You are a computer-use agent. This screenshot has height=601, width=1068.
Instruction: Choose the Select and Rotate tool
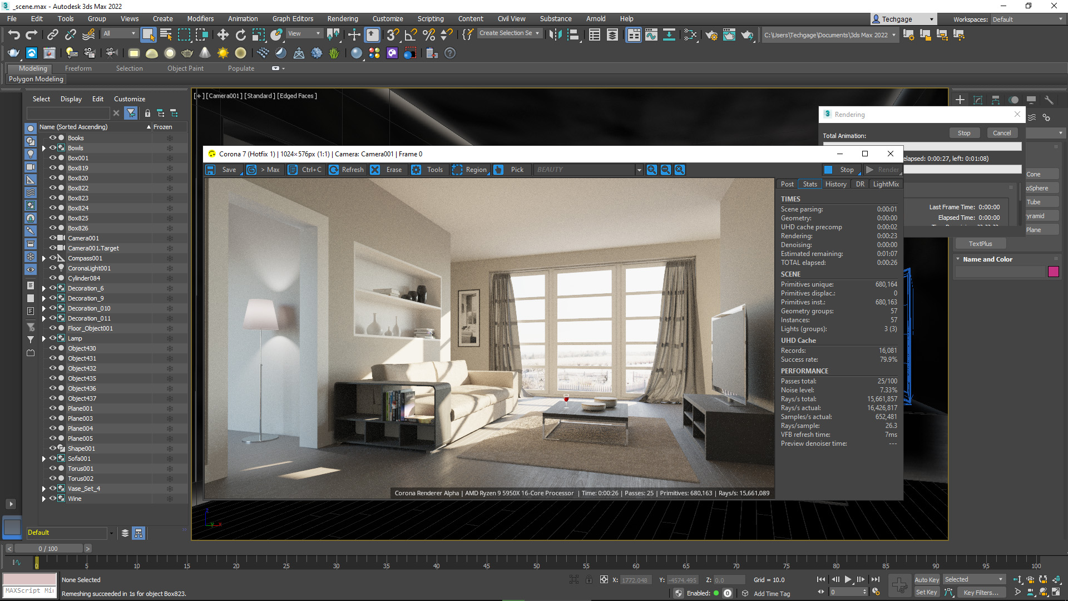point(240,35)
